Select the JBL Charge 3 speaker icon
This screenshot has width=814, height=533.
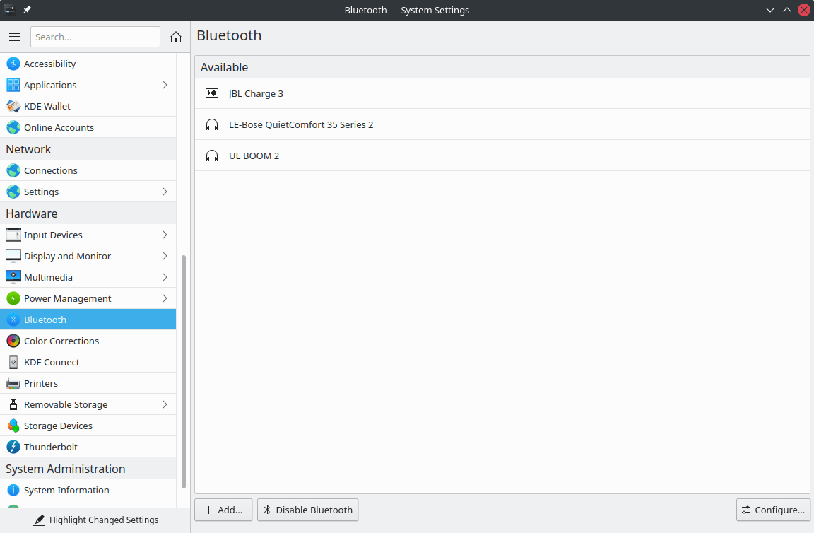coord(212,93)
